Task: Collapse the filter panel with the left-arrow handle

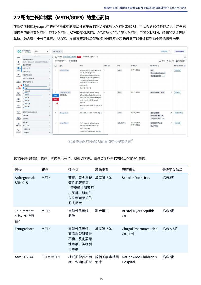Action: 53,58
